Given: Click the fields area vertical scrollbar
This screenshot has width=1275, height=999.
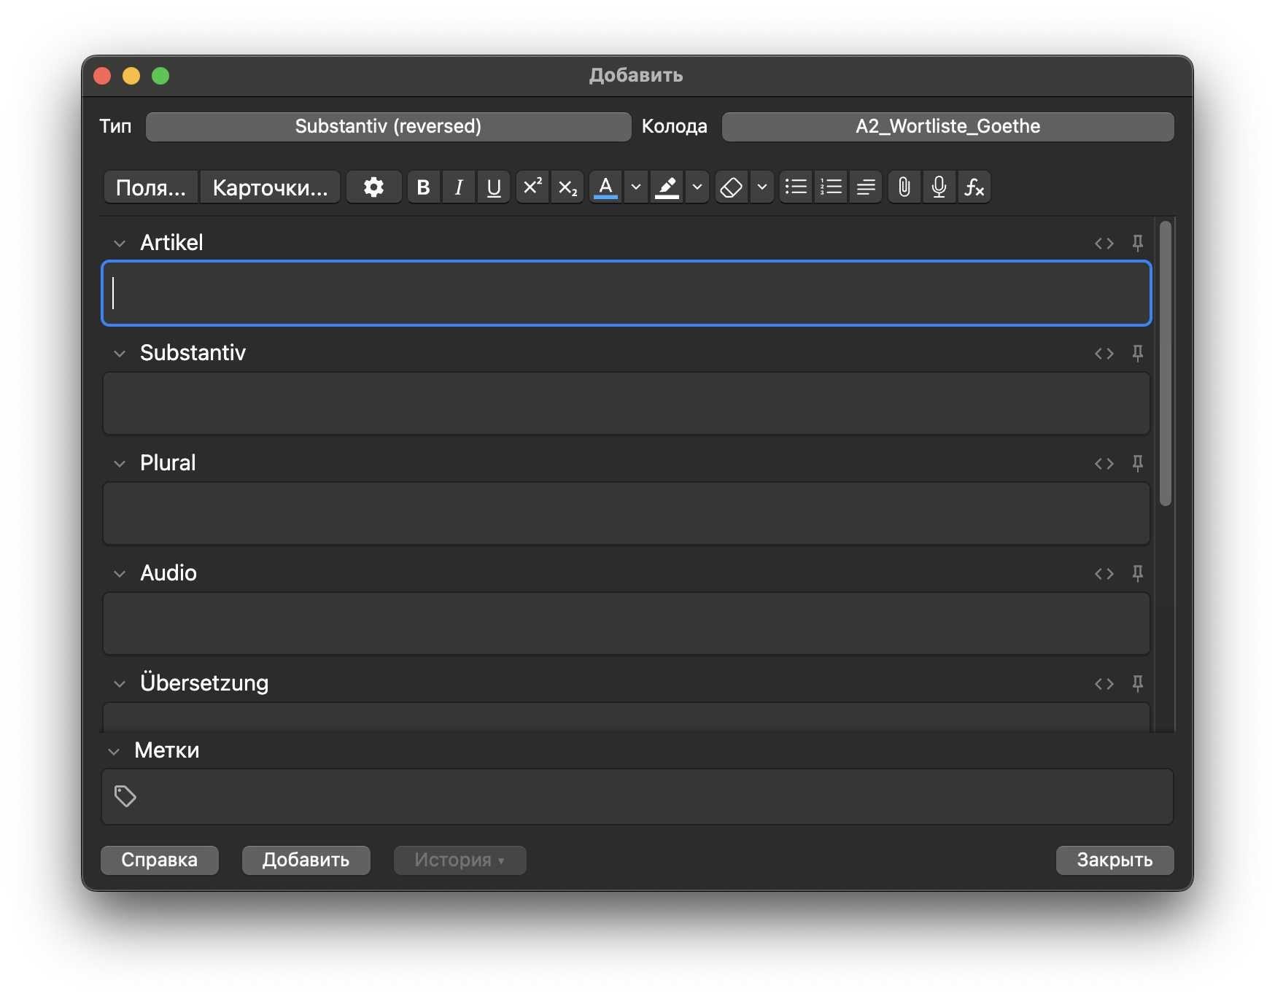Looking at the screenshot, I should (x=1166, y=362).
